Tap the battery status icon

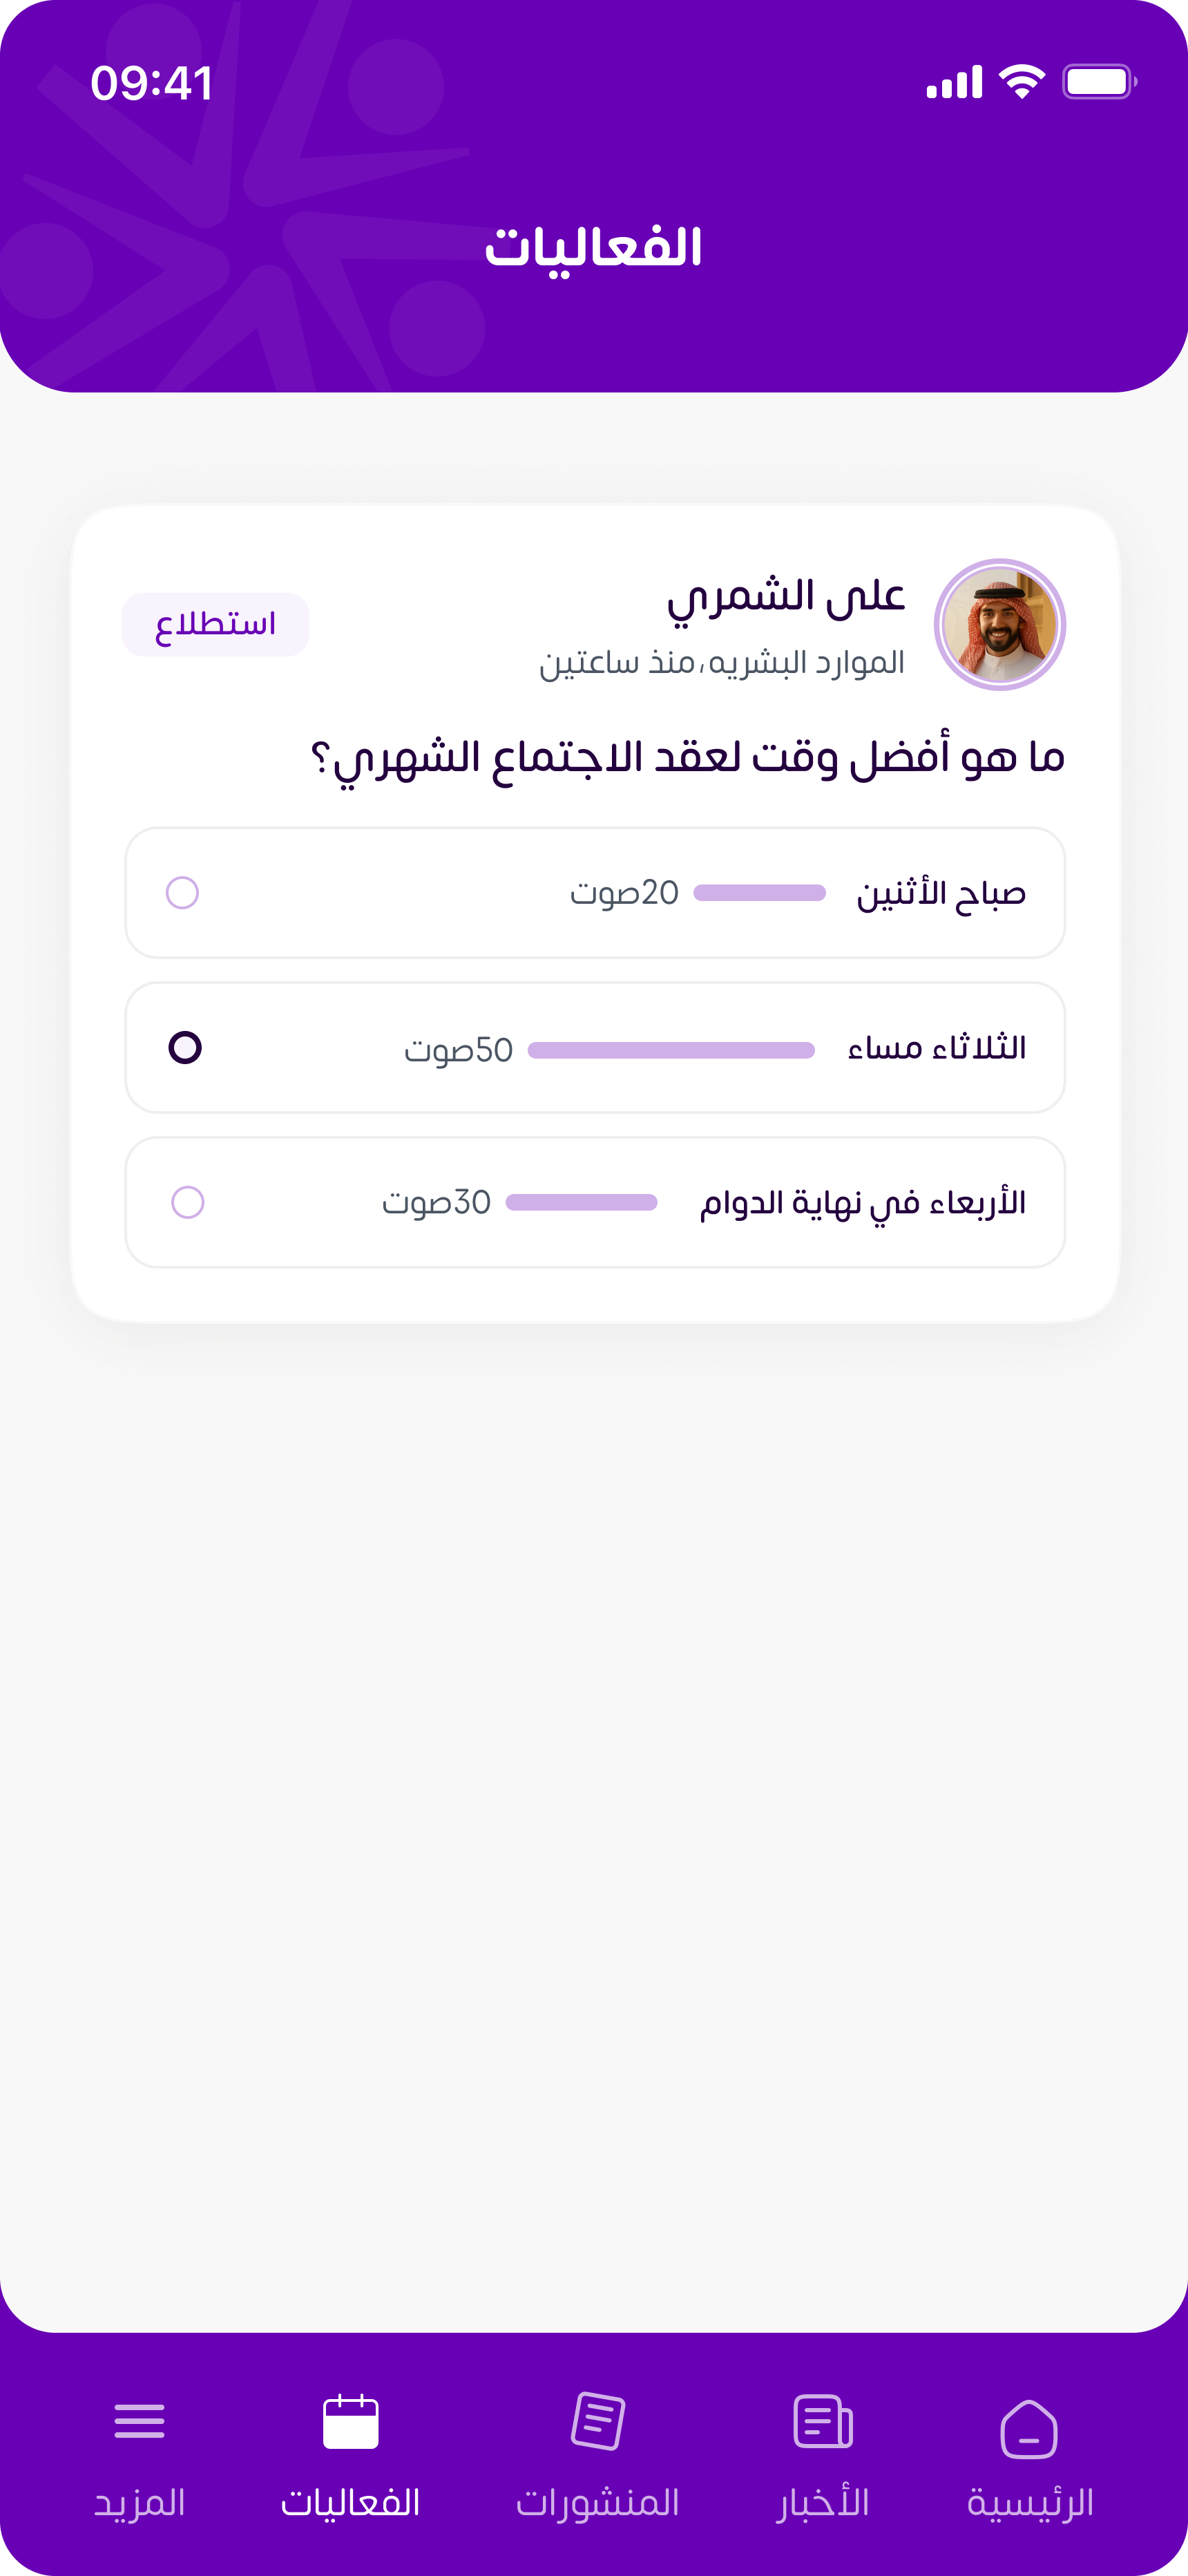point(1099,81)
